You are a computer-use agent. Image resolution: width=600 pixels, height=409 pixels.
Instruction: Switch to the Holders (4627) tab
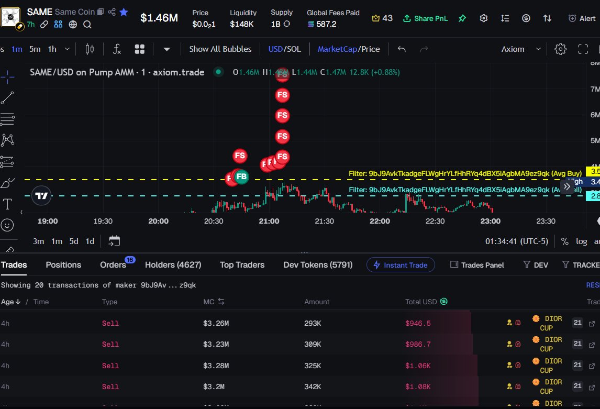pos(173,265)
